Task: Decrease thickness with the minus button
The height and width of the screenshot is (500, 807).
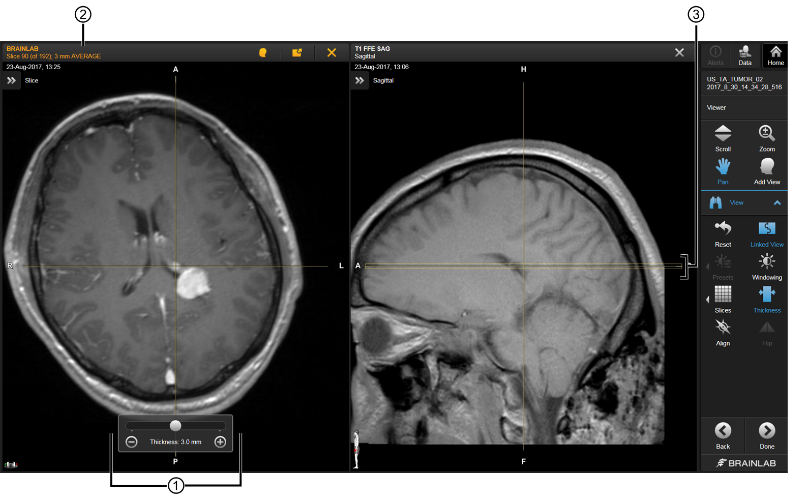Action: 132,442
